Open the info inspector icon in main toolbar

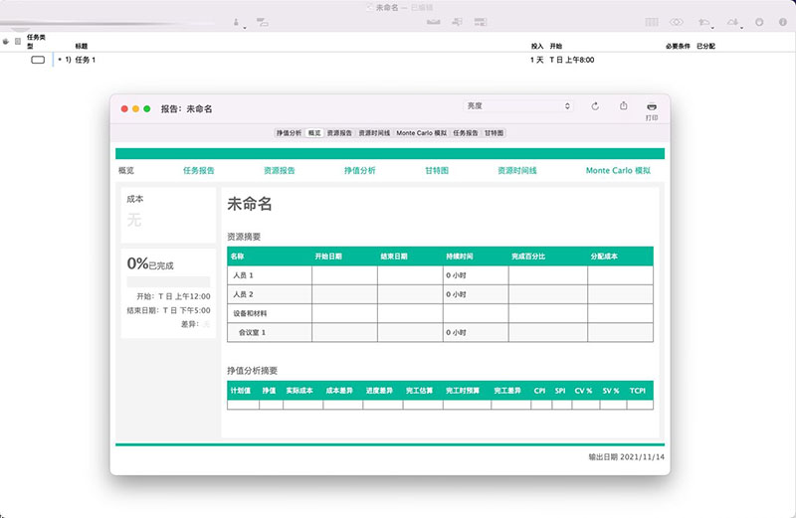(x=783, y=22)
